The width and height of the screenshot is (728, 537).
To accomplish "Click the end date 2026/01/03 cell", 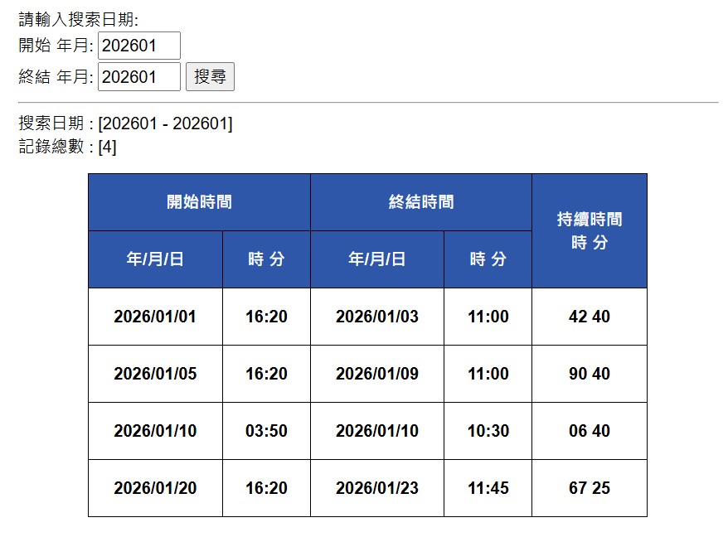I will coord(377,316).
